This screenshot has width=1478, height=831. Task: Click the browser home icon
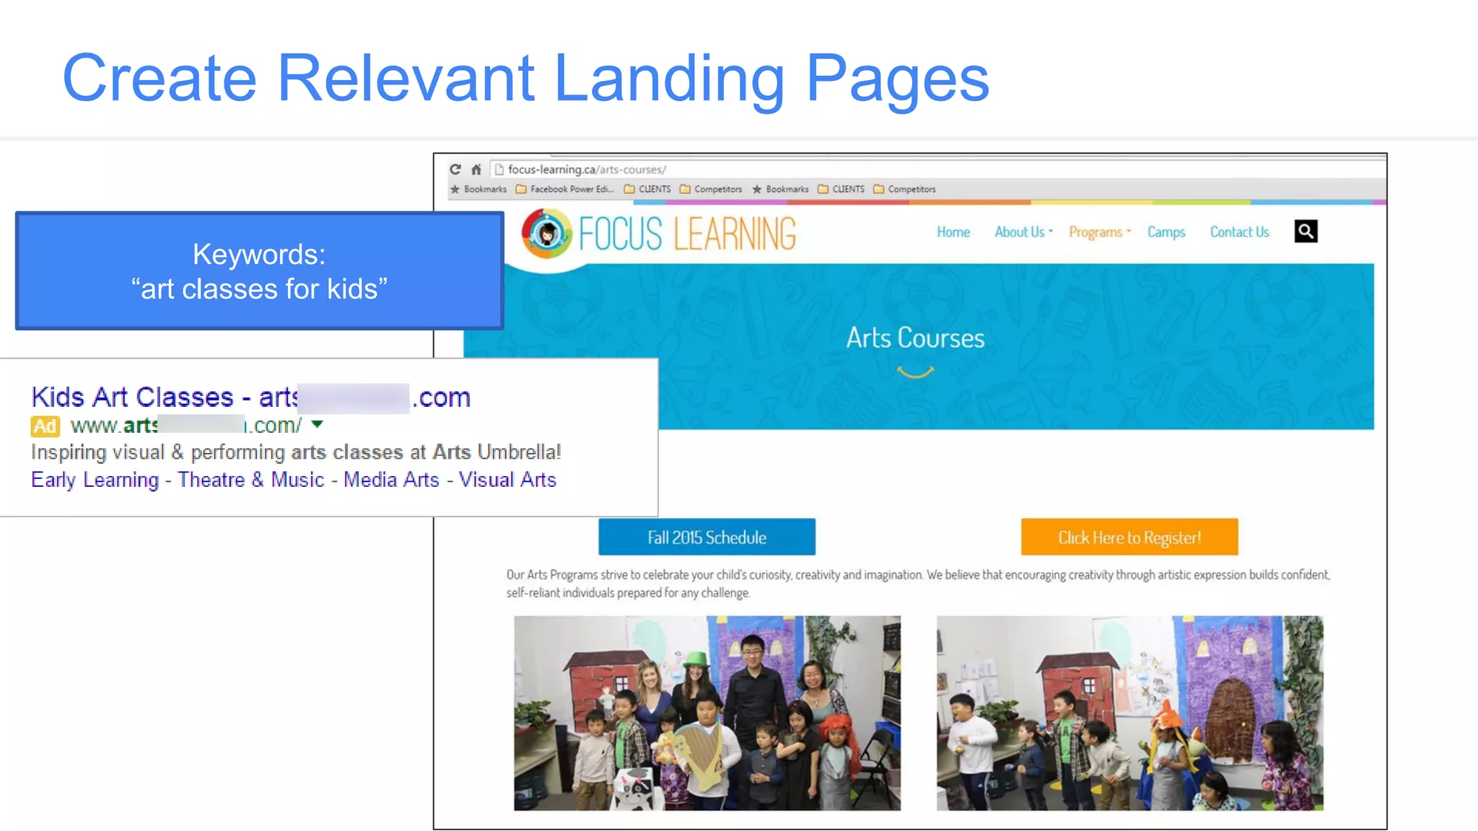476,170
